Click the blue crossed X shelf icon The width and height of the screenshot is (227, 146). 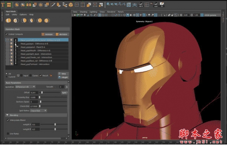[134, 5]
